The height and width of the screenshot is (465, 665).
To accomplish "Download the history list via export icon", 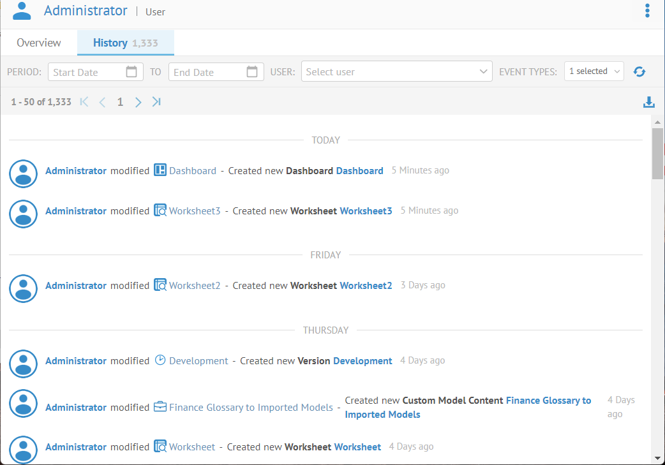I will point(649,102).
